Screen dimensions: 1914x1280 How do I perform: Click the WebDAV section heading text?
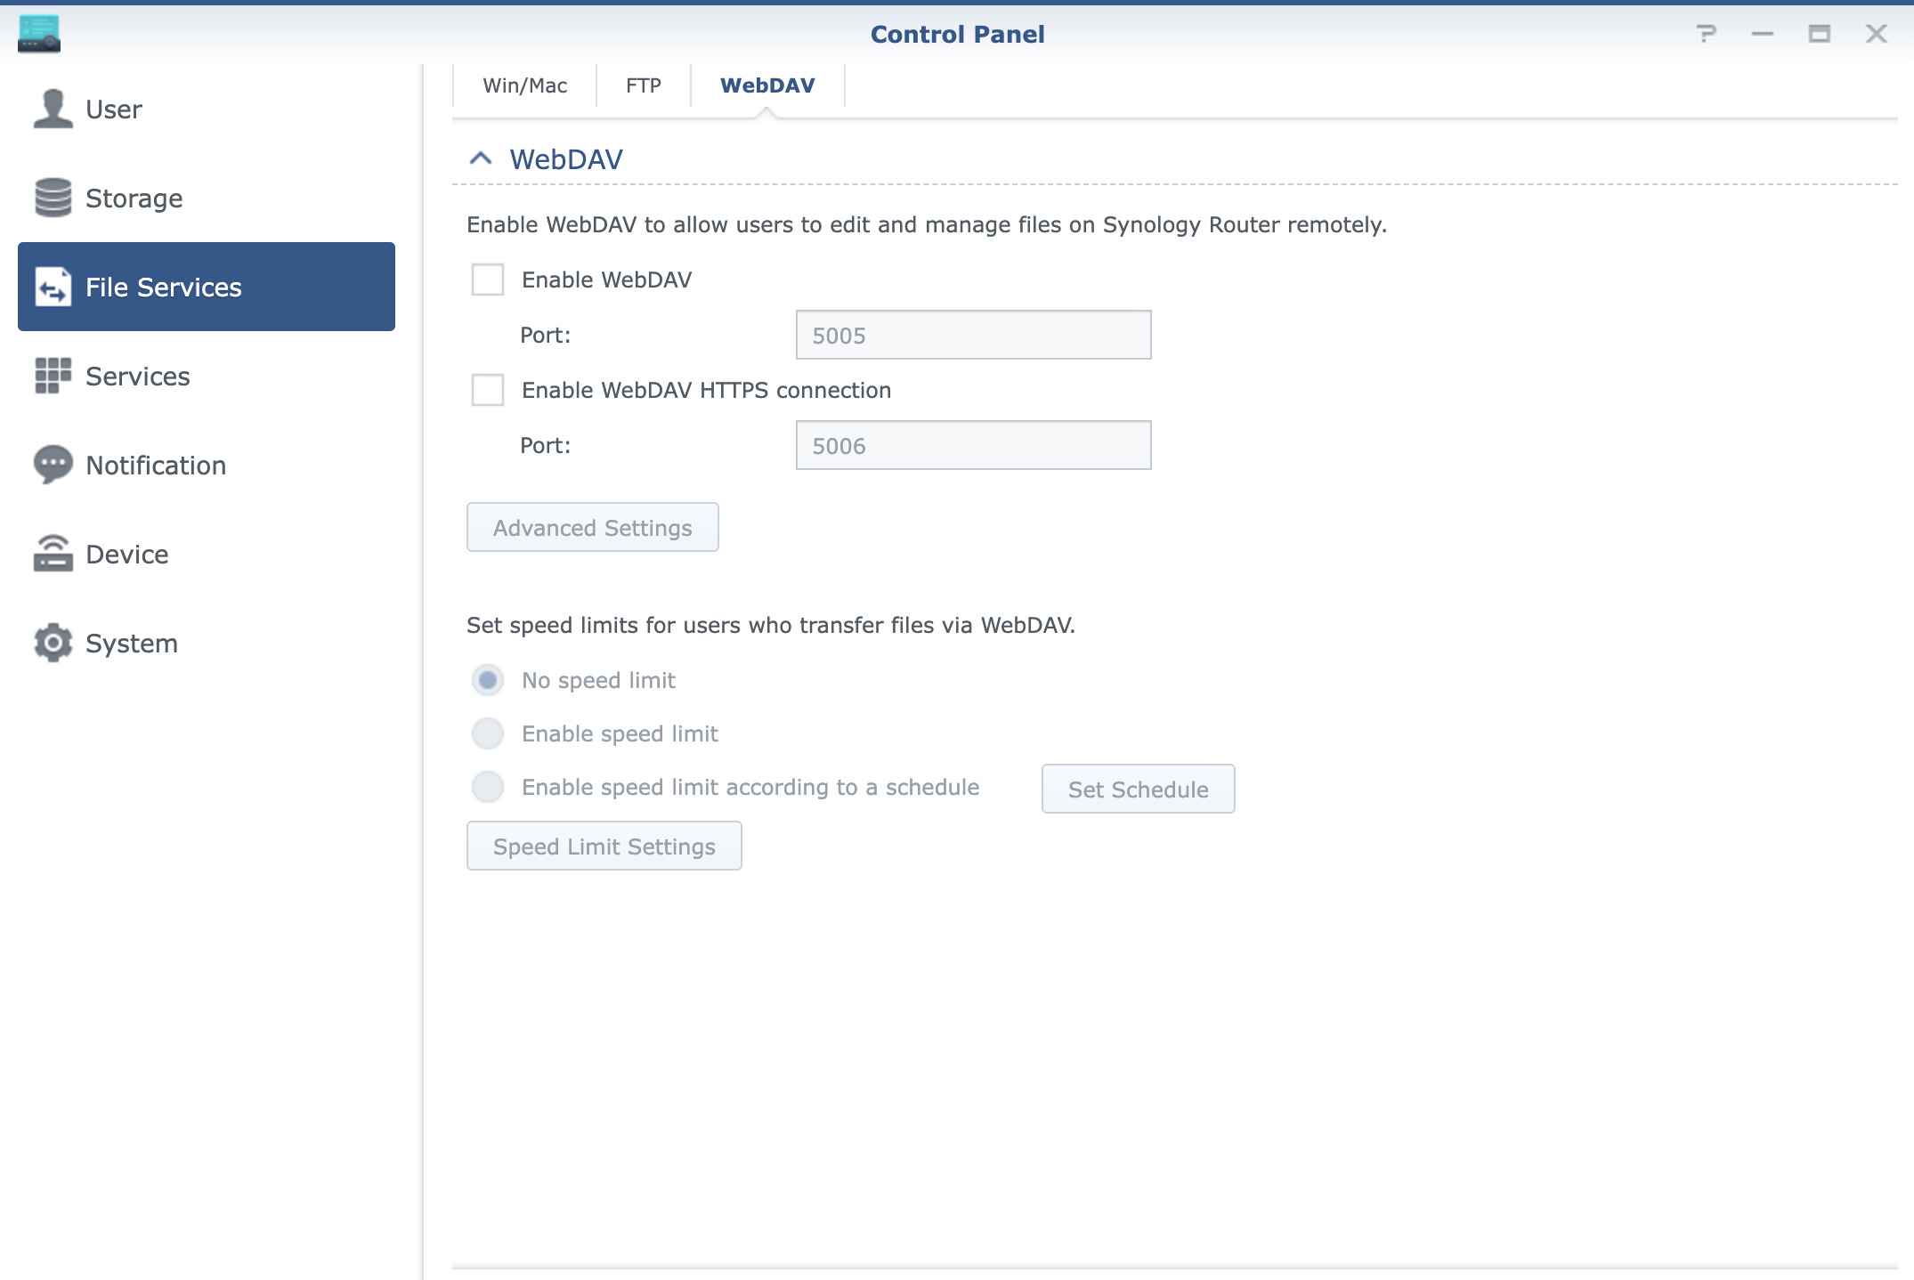pyautogui.click(x=566, y=159)
